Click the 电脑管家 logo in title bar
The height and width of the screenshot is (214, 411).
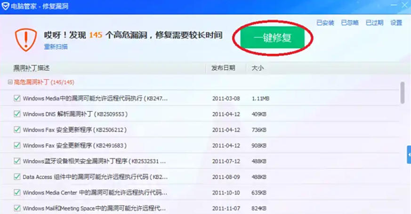[5, 7]
